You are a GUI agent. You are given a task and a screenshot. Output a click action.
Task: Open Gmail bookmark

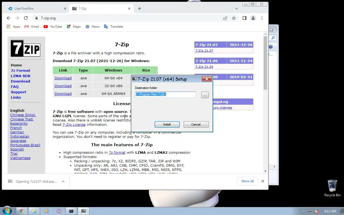pyautogui.click(x=32, y=27)
